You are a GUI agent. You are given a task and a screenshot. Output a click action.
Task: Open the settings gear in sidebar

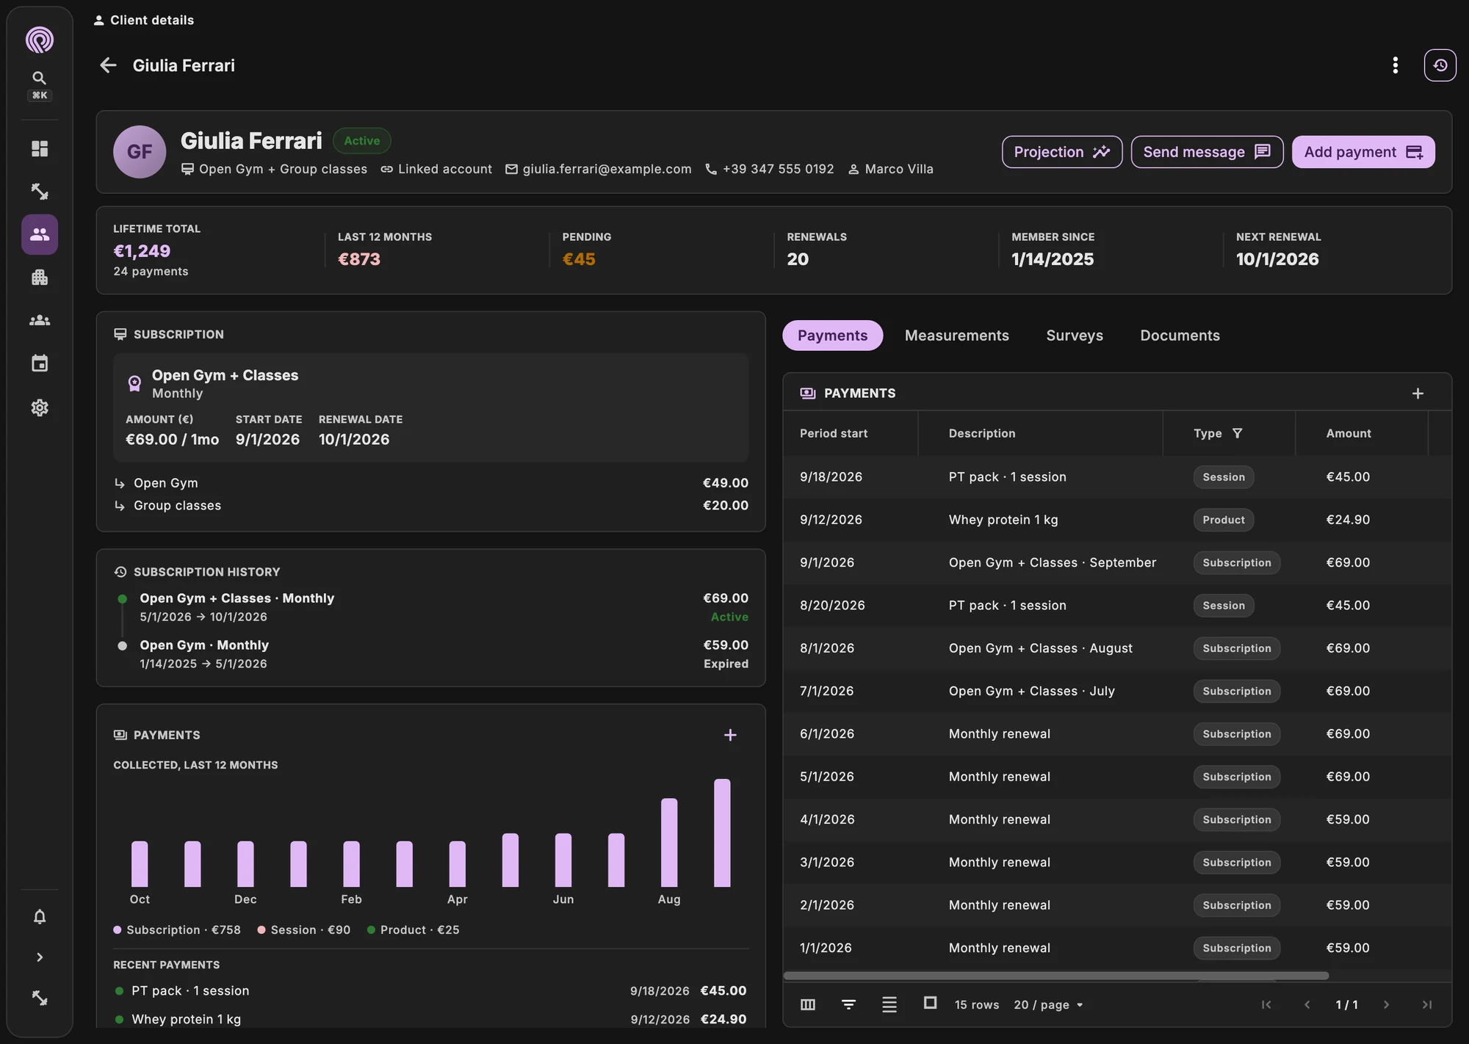(x=40, y=407)
